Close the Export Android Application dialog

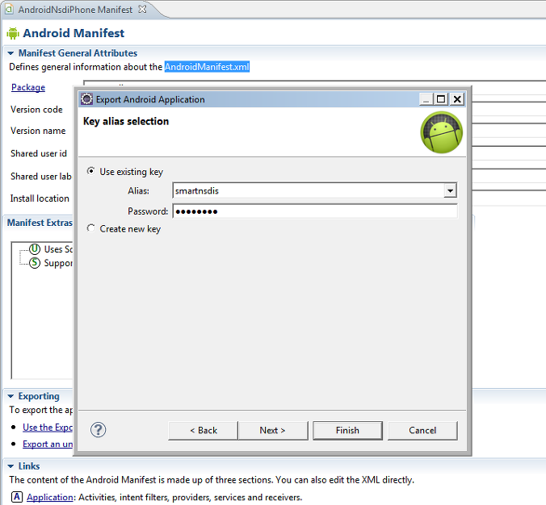click(x=457, y=99)
